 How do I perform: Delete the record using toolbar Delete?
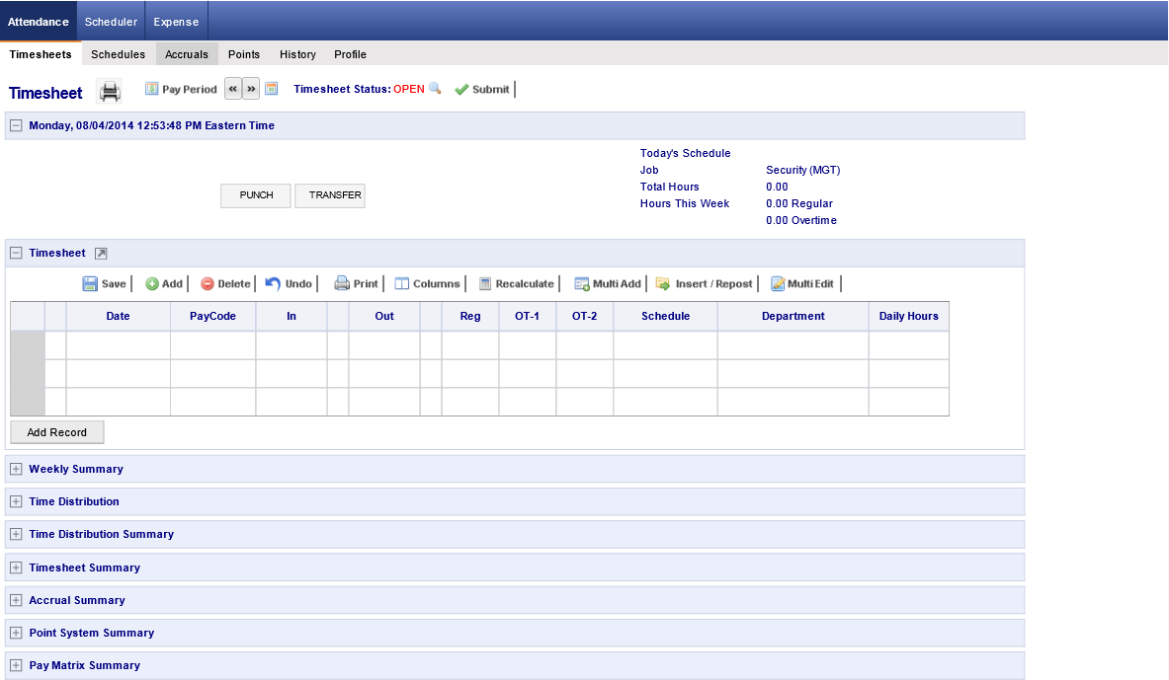[x=225, y=284]
